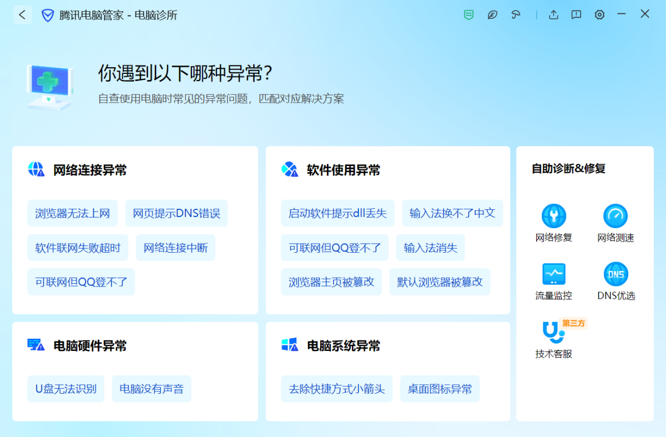Select 桌面图标异常 issue
Screen dimensions: 666x437
[x=440, y=389]
